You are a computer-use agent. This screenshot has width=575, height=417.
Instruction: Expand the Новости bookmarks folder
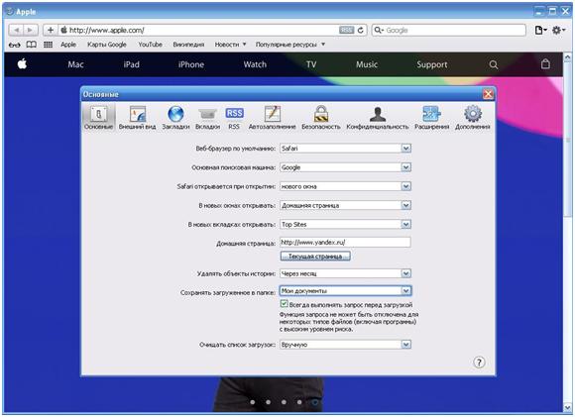coord(230,45)
